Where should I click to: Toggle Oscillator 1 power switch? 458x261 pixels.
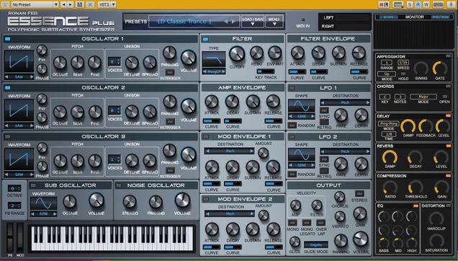pos(8,39)
